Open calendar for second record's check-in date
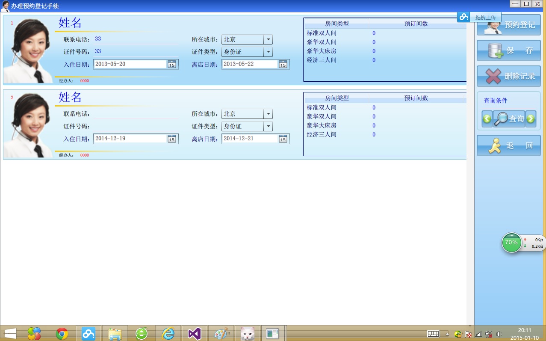The height and width of the screenshot is (341, 546). [x=171, y=139]
